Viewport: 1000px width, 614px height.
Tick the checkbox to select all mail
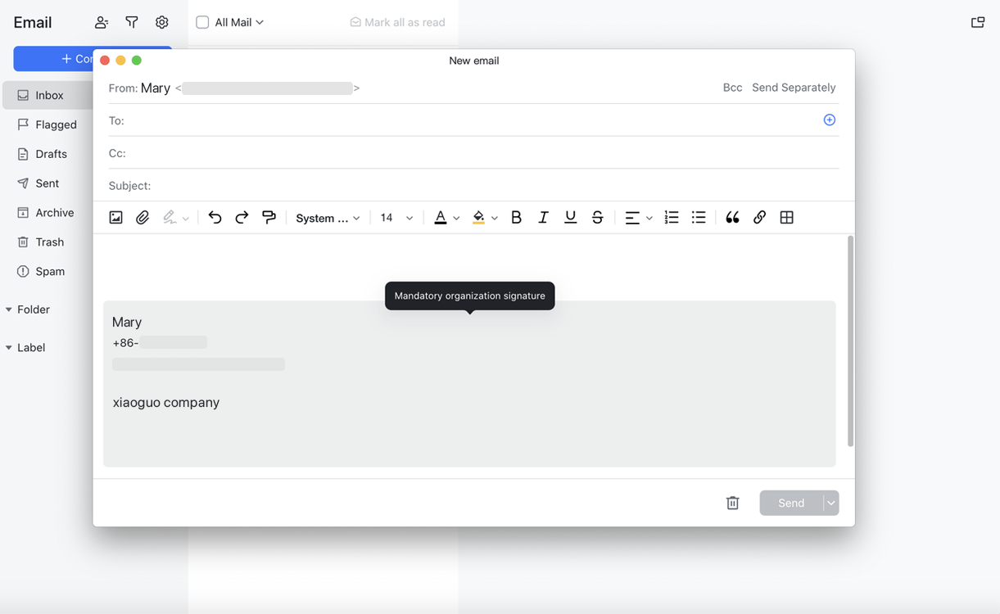(x=201, y=22)
